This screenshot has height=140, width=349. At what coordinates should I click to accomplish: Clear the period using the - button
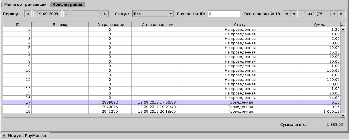click(66, 14)
